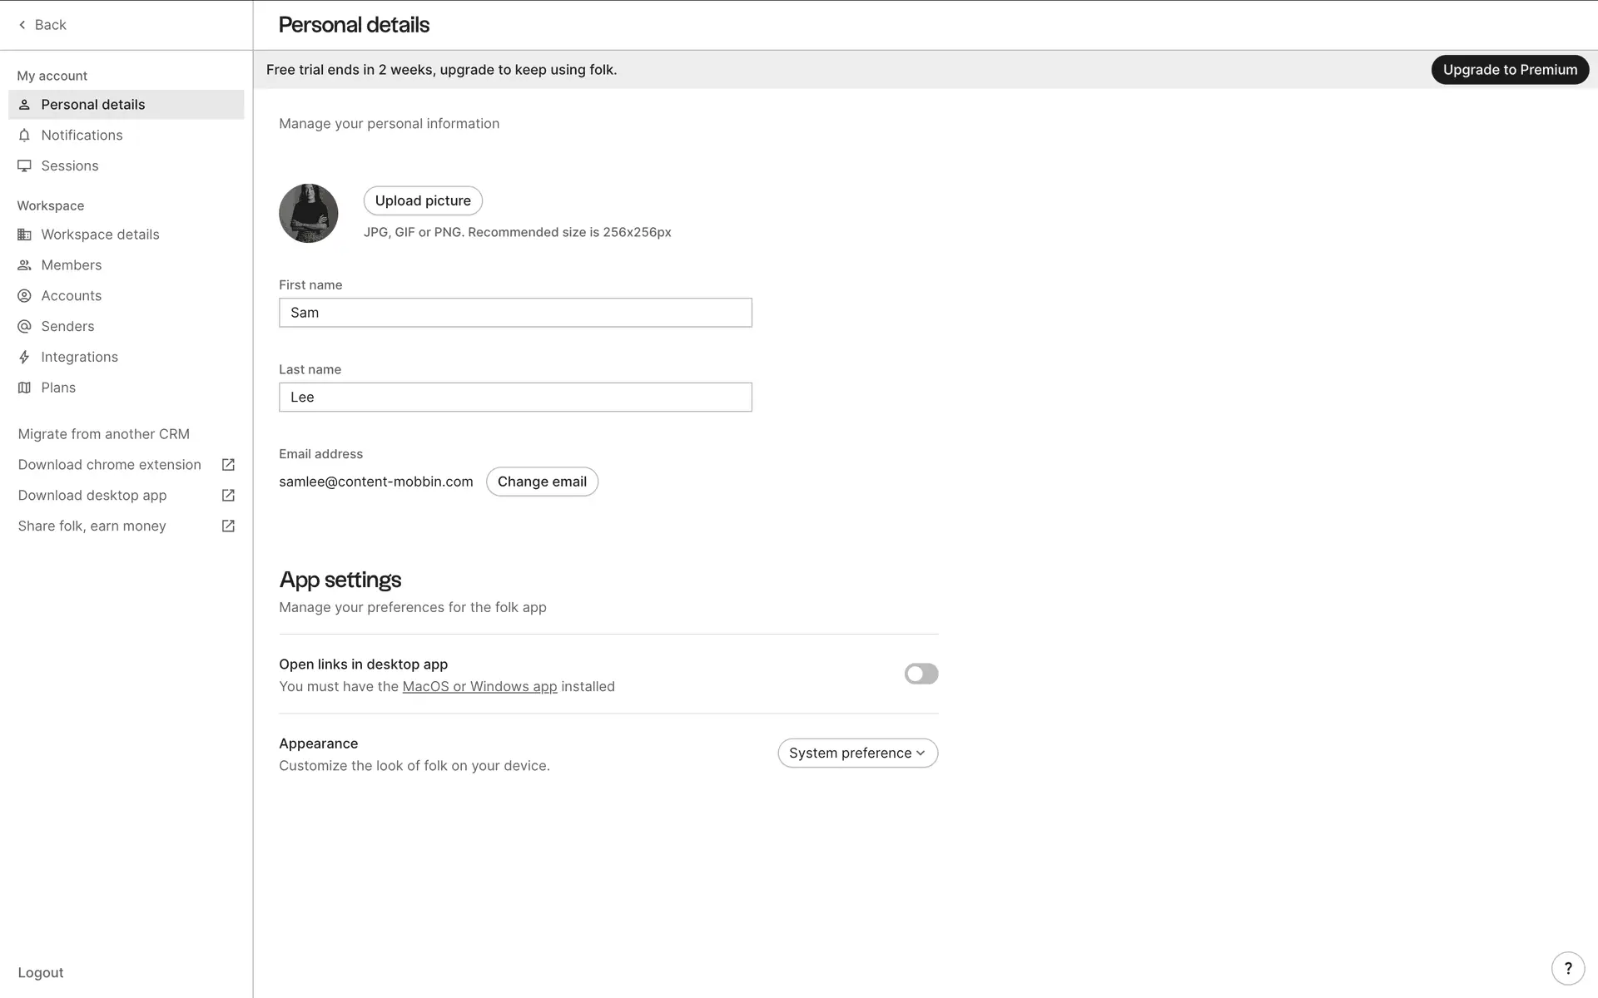Click the bell icon beside Notifications
The height and width of the screenshot is (998, 1598).
(24, 135)
